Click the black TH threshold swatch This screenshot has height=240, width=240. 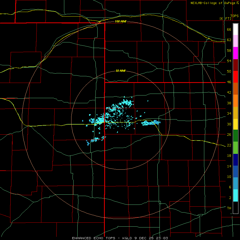(x=235, y=207)
